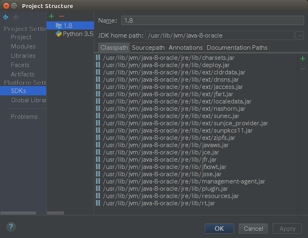
Task: Remove classpath entry with minus icon
Action: pos(303,69)
